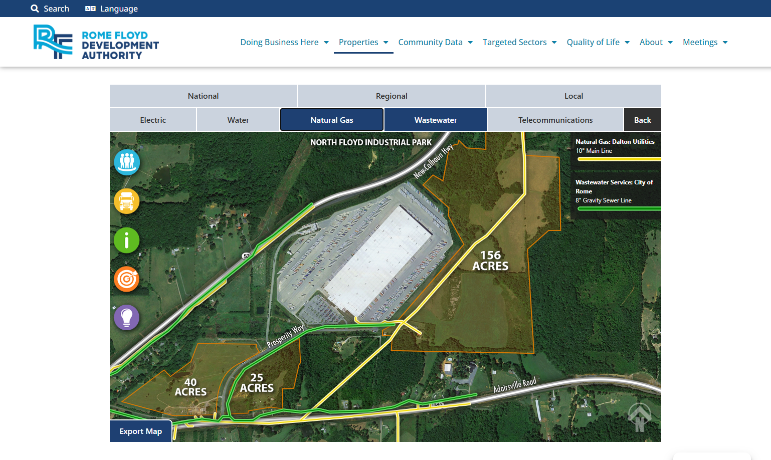Click the orange target bullseye icon
This screenshot has height=460, width=771.
127,279
